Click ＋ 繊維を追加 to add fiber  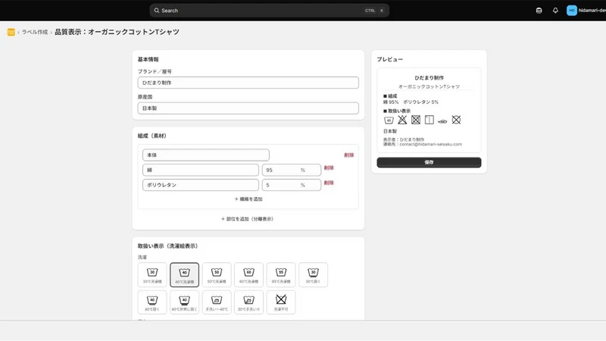[248, 199]
